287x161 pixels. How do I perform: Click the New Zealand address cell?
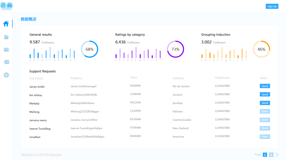[x=180, y=128]
